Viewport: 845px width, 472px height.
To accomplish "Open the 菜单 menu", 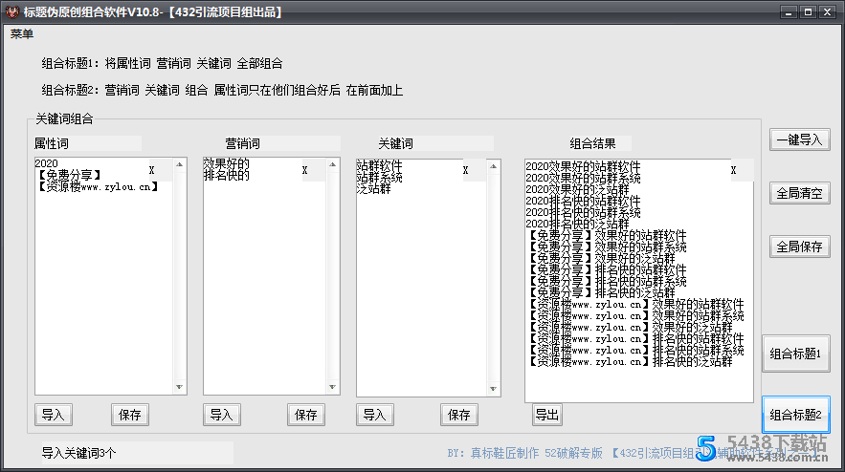I will pyautogui.click(x=22, y=33).
